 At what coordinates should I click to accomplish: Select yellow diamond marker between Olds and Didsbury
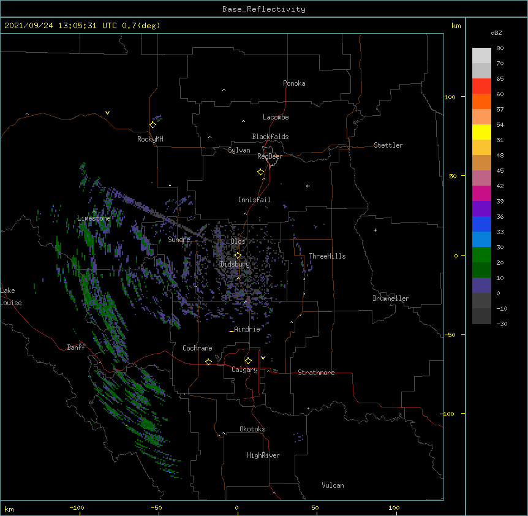[x=238, y=256]
